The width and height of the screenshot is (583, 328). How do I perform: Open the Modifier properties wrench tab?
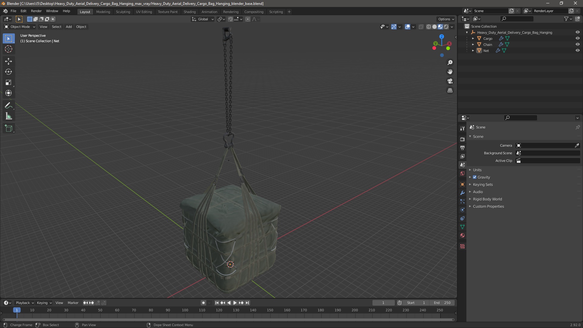click(x=462, y=193)
